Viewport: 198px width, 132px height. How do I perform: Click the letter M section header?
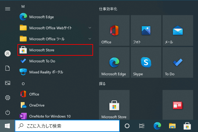(x=23, y=7)
